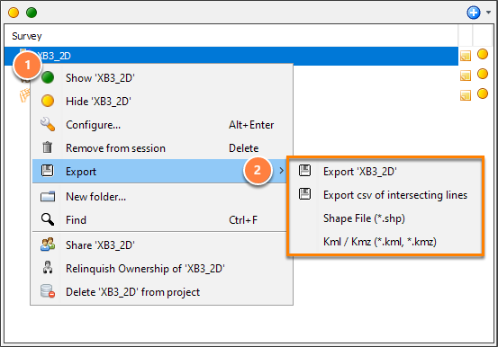Click the Ctrl+F shortcut text
Screen dimensions: 498x347
click(x=243, y=220)
